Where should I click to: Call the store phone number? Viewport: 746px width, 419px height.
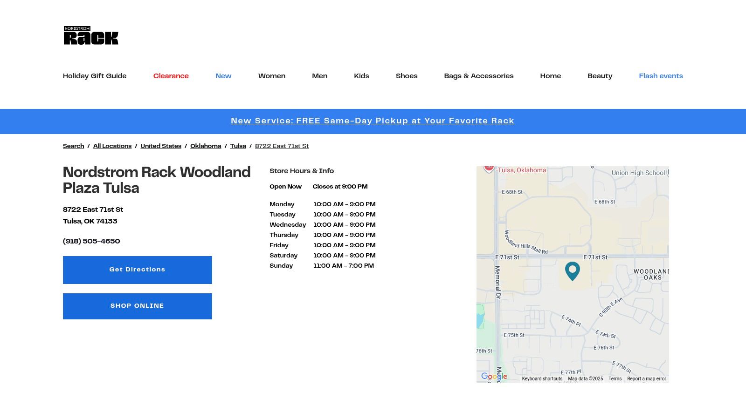(91, 241)
